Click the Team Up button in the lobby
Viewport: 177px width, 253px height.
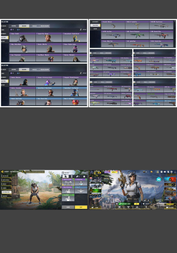coord(146,204)
